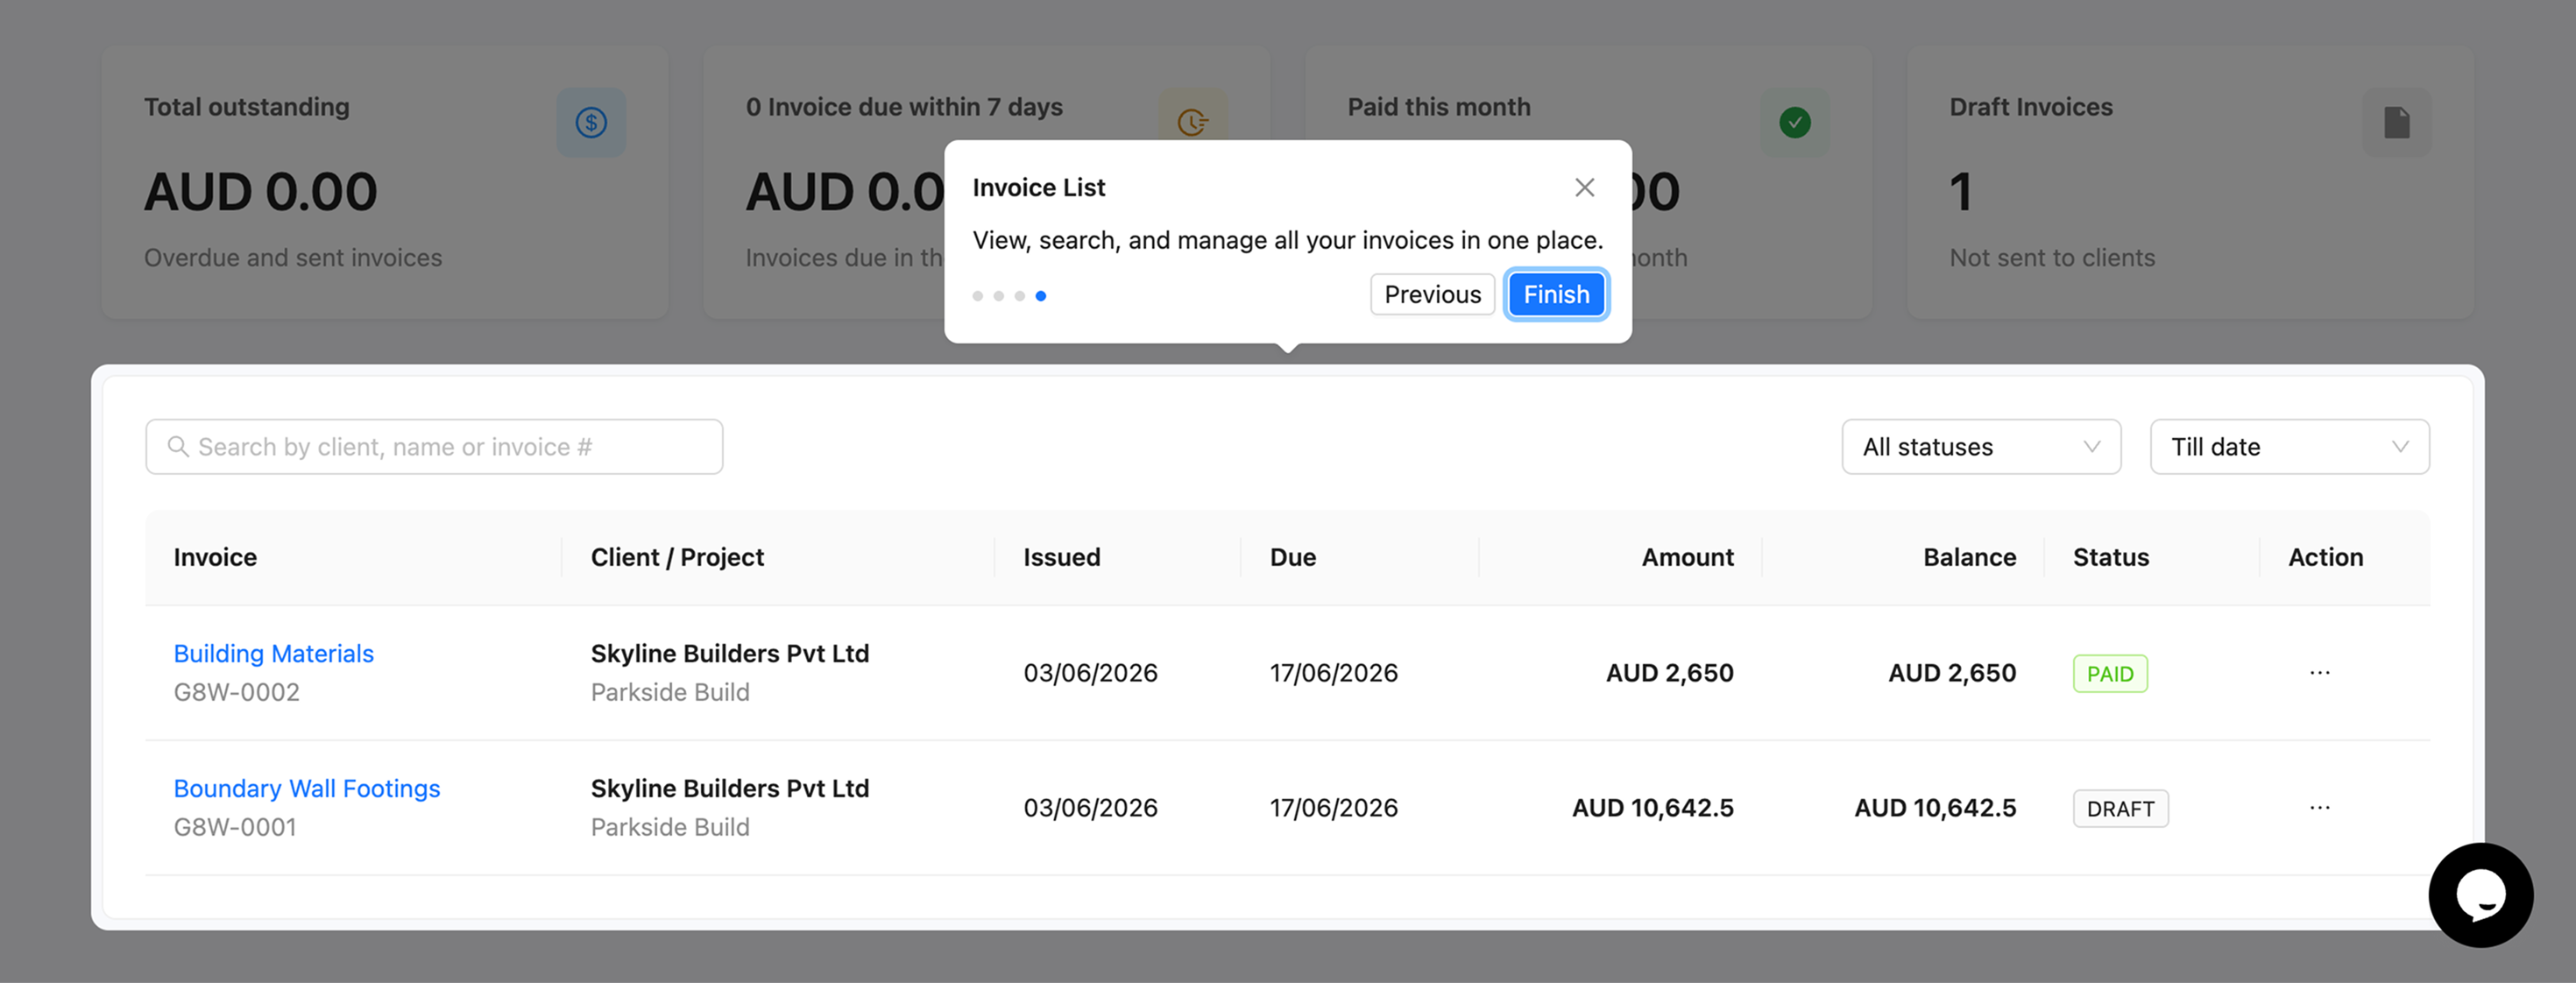Click the search magnifier icon
The width and height of the screenshot is (2576, 983).
tap(178, 446)
